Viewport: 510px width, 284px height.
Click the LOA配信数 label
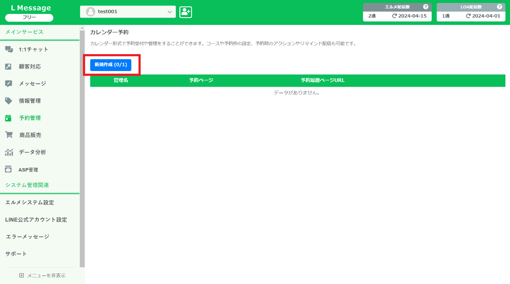tap(471, 7)
